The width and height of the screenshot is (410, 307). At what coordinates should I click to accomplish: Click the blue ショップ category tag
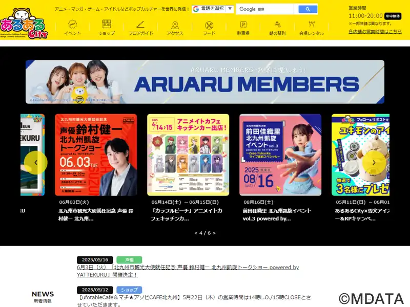click(x=129, y=290)
